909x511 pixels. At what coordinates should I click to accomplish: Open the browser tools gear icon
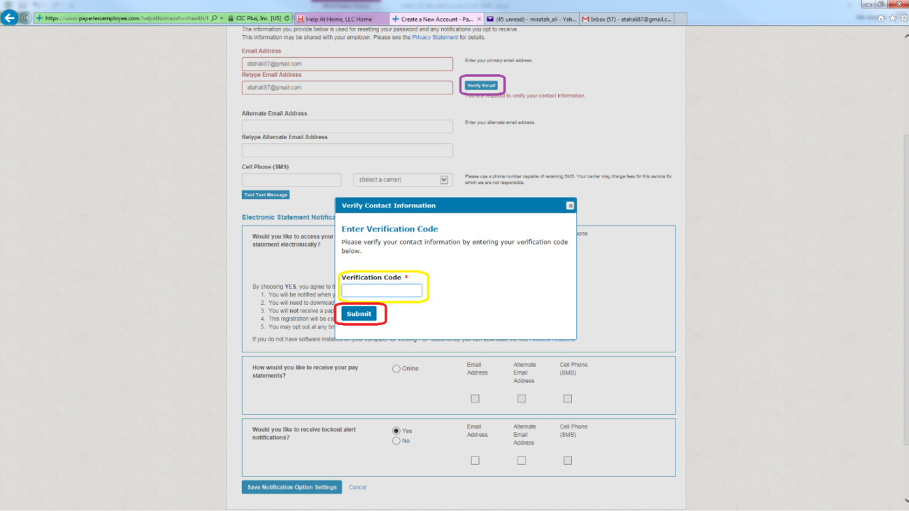coord(903,18)
